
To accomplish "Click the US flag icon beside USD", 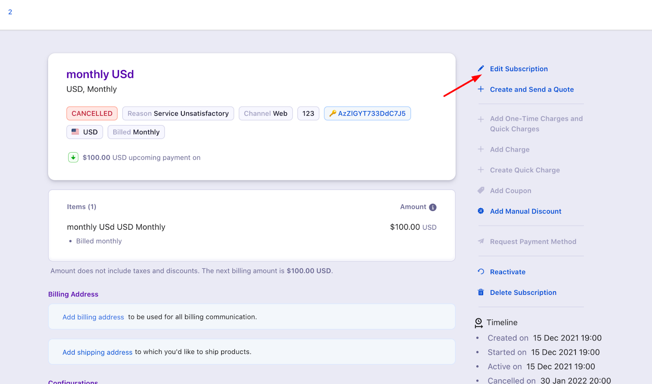I will (x=75, y=132).
